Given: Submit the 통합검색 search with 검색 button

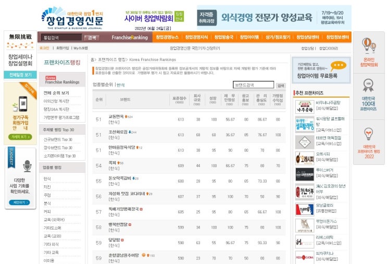Looking at the screenshot, I should coord(92,38).
